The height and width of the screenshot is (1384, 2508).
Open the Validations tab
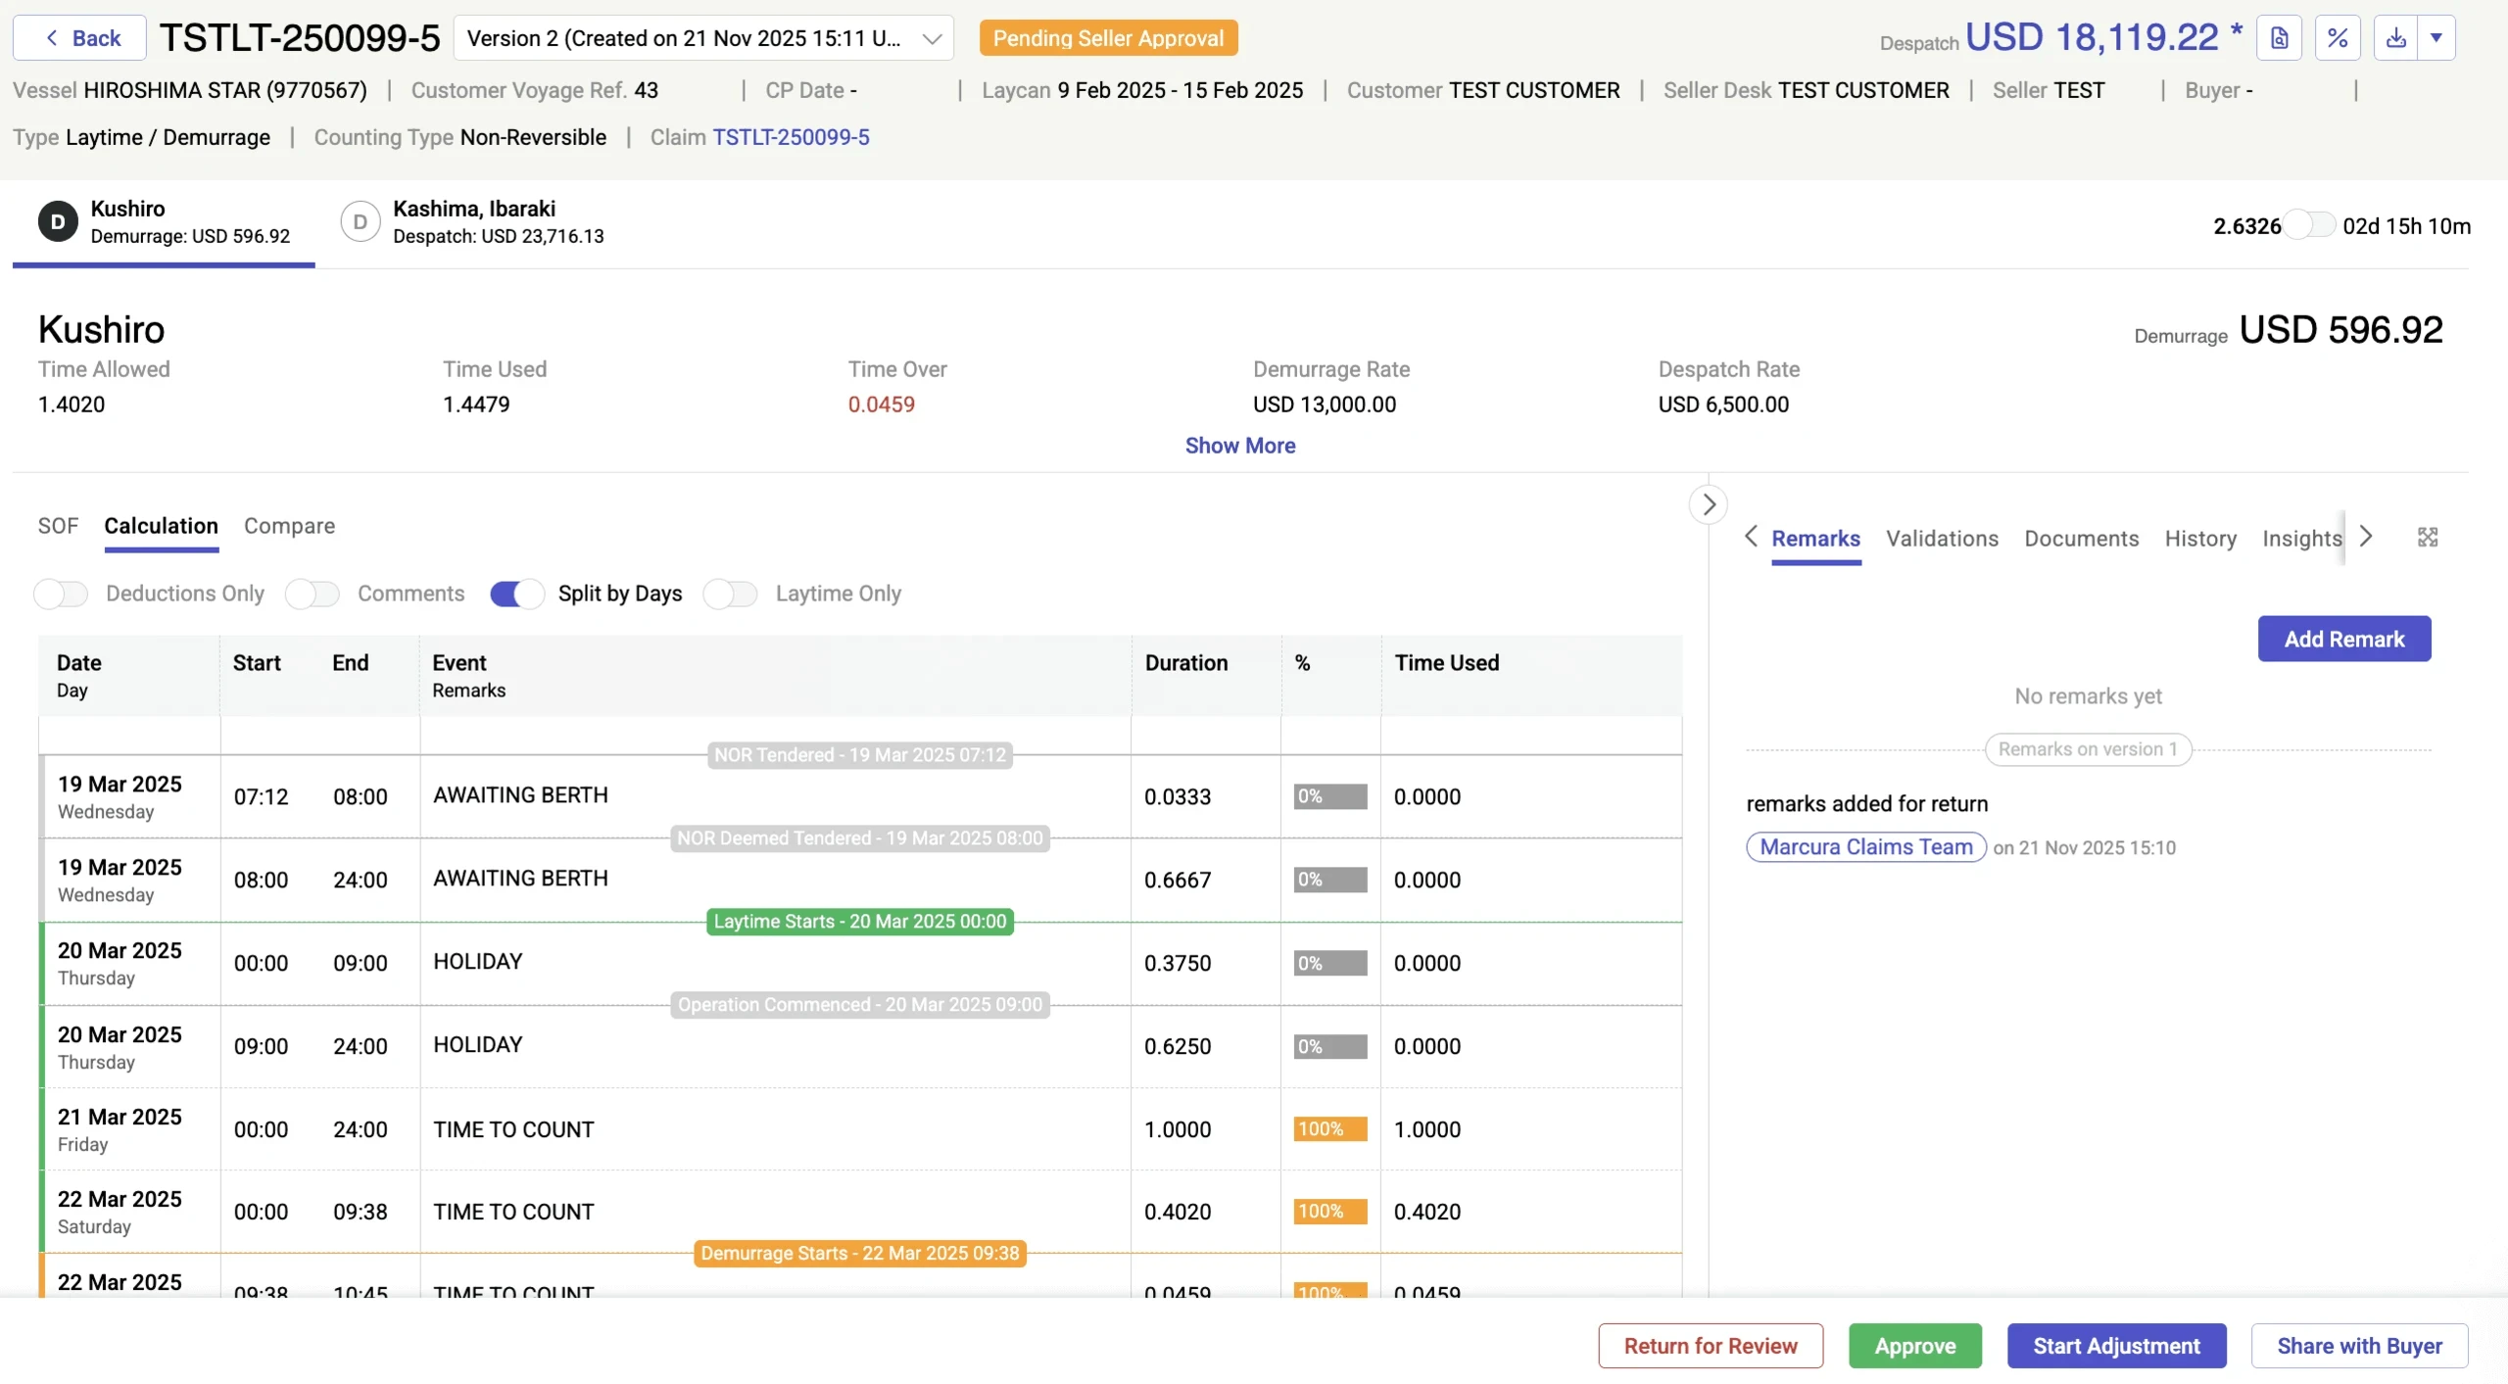pos(1942,539)
